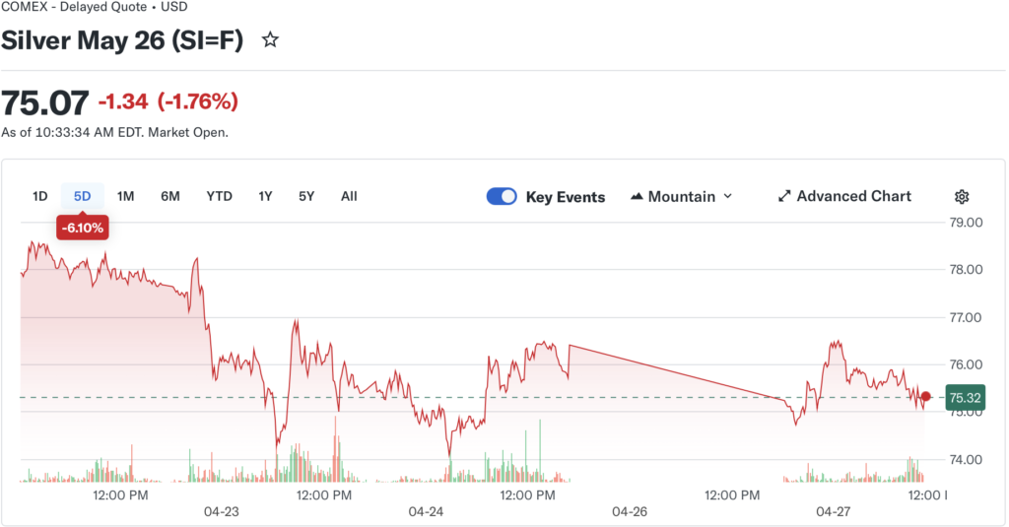This screenshot has height=527, width=1009.
Task: Click the Mountain chart type icon
Action: (637, 196)
